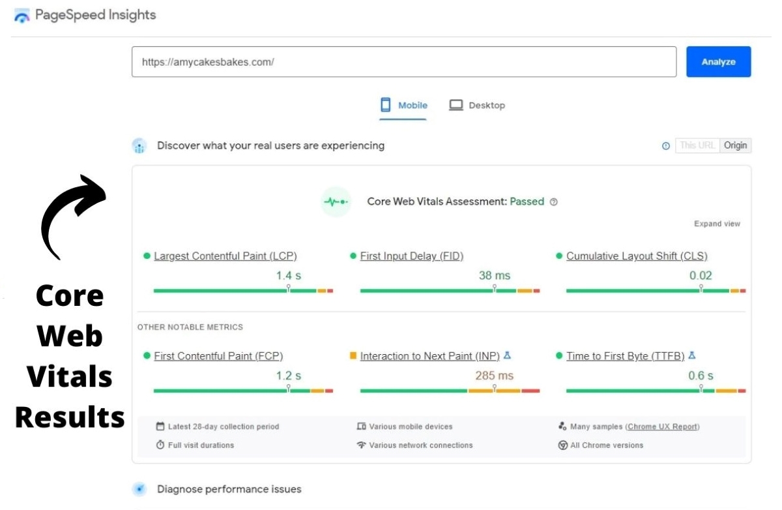
Task: Click the experimental flask icon beside TTFB
Action: [x=692, y=355]
